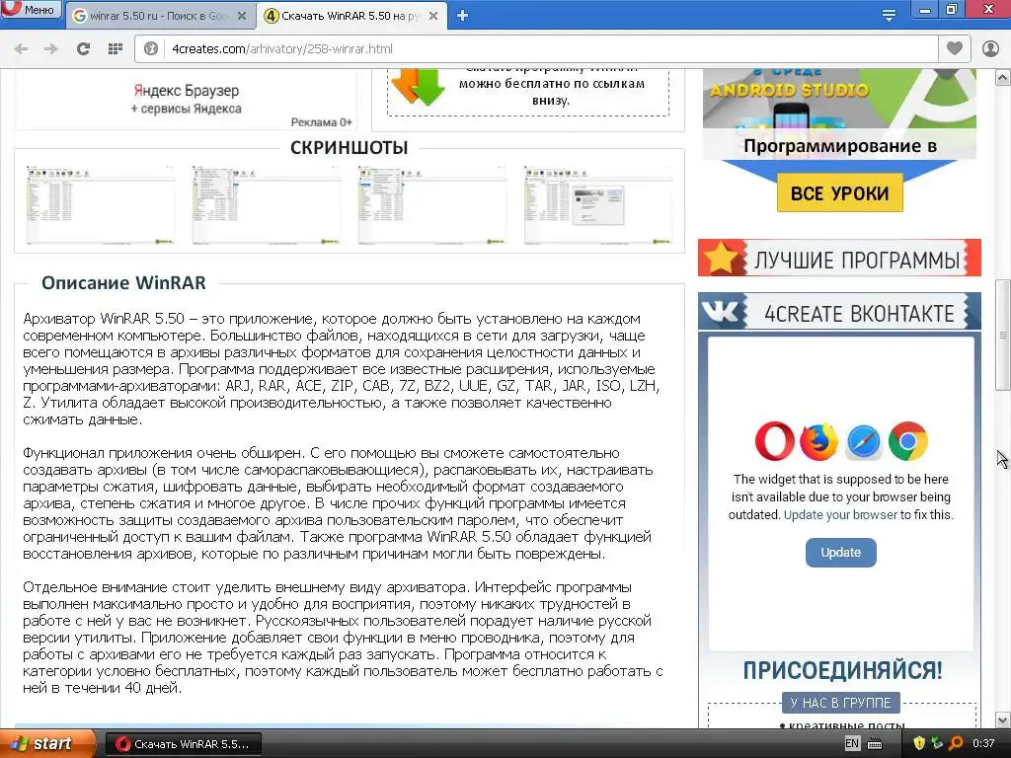This screenshot has width=1011, height=758.
Task: Click the СКРИНШОТЫ section heading
Action: (349, 148)
